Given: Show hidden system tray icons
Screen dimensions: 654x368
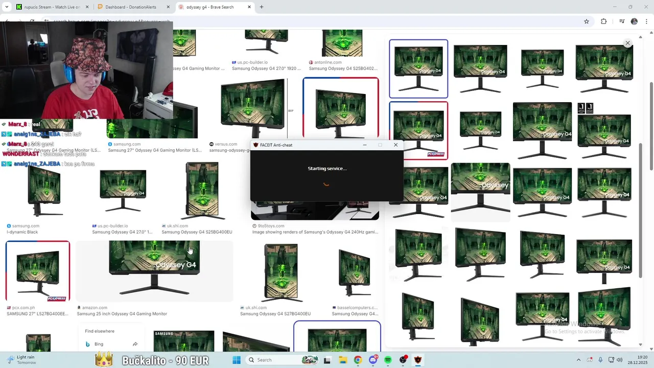Looking at the screenshot, I should [578, 360].
